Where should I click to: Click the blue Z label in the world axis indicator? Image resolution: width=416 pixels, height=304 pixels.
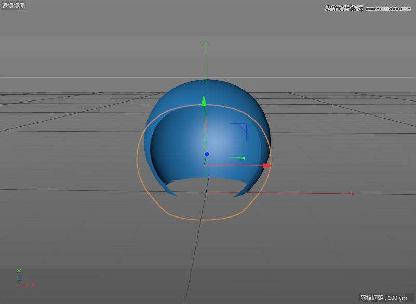click(x=20, y=278)
